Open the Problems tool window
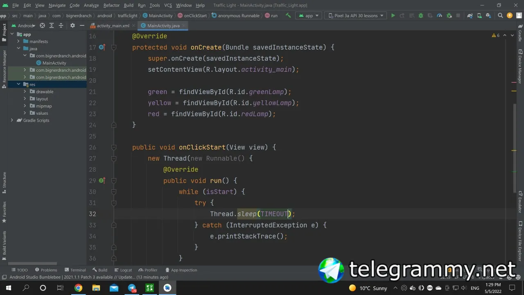This screenshot has height=295, width=524. pos(46,270)
